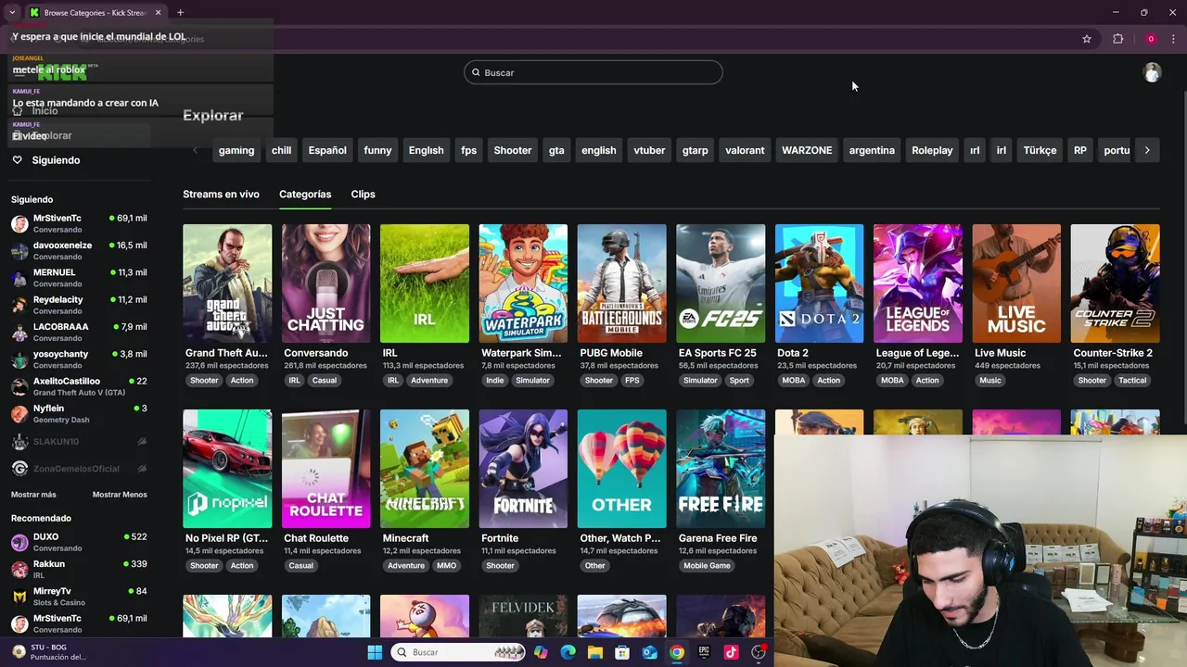Open MrStivenTc's avatar in the Siguiendo list
Screen dimensions: 1187x667
[19, 223]
